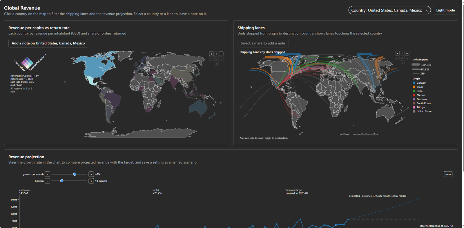Pan the shipping lanes map left
This screenshot has width=464, height=228.
point(397,58)
